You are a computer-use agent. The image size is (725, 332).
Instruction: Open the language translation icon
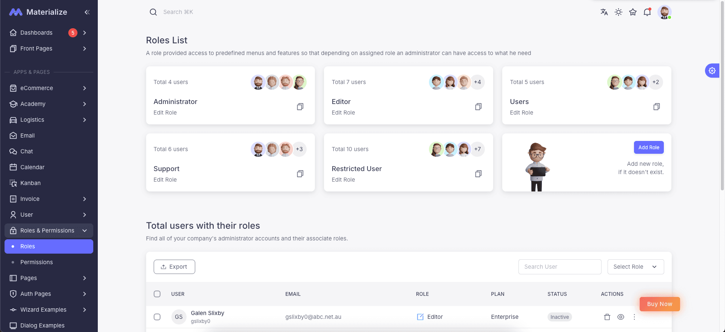pos(604,12)
